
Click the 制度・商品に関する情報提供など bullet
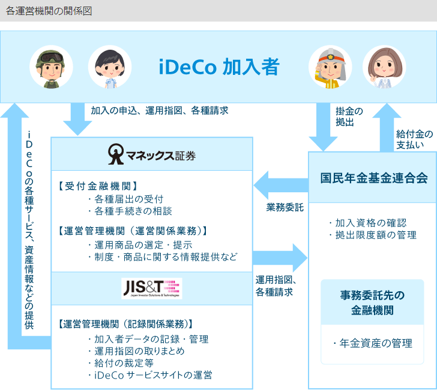coord(163,257)
